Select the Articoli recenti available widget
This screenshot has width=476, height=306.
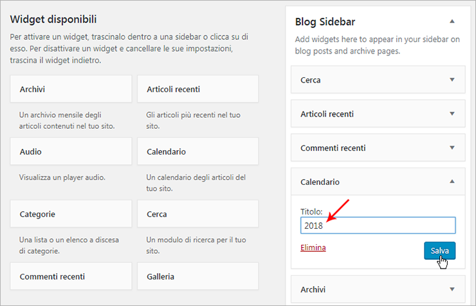(198, 89)
